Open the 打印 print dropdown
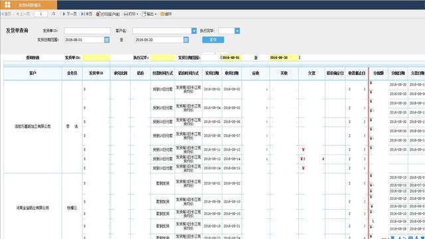Viewport: 425px width, 239px height. [131, 14]
